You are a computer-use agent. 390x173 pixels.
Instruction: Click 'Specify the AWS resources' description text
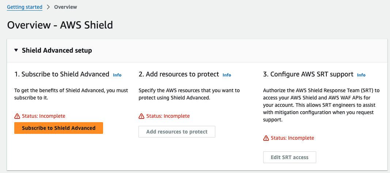pyautogui.click(x=189, y=94)
